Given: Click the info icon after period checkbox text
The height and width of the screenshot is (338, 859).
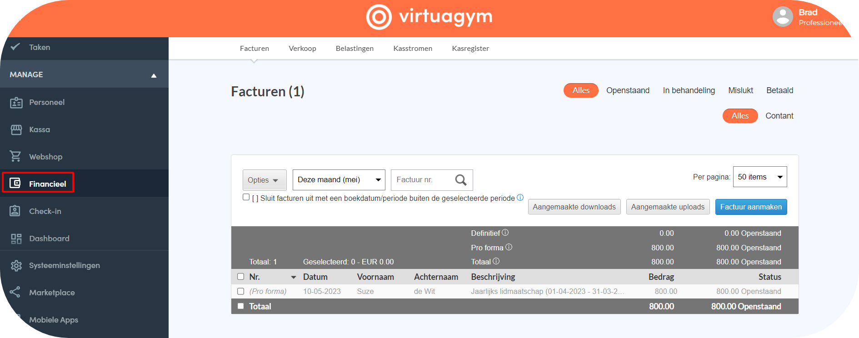Looking at the screenshot, I should 520,198.
